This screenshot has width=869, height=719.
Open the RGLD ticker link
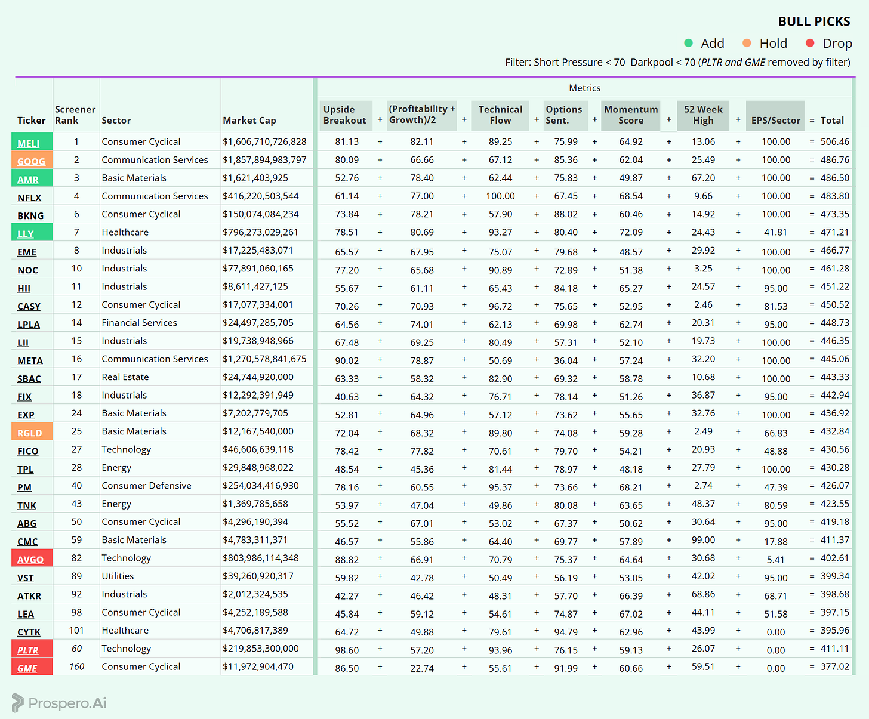click(30, 433)
